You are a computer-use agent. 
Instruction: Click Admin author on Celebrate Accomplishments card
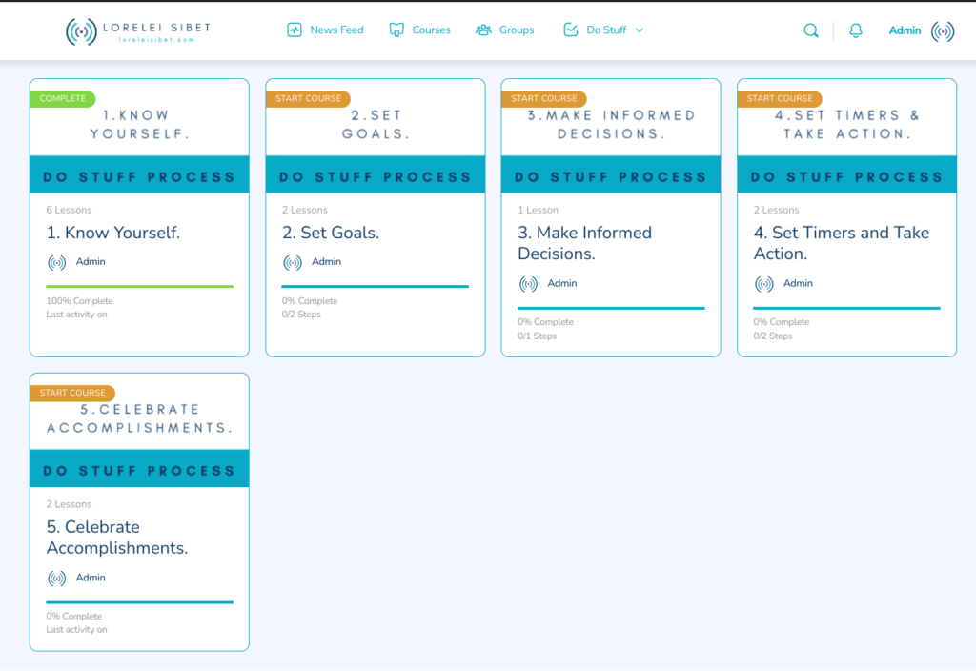(91, 578)
